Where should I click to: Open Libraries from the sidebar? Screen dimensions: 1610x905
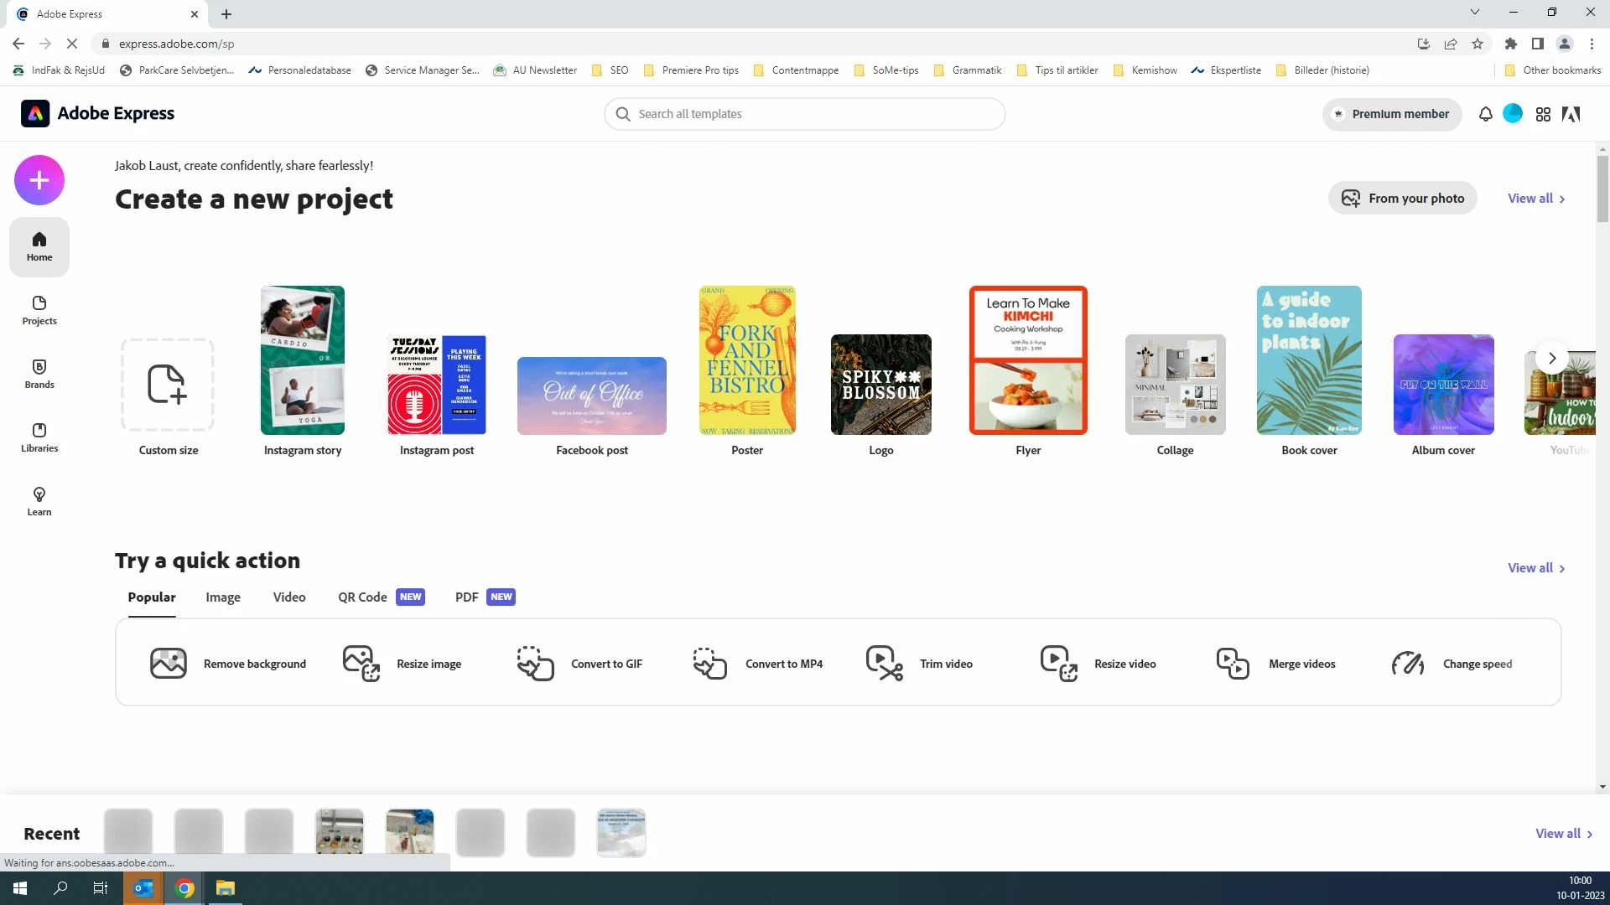tap(39, 437)
